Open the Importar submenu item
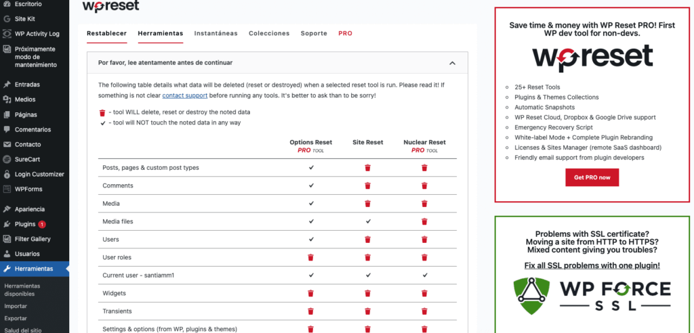Screen dimensions: 694x333 point(16,306)
